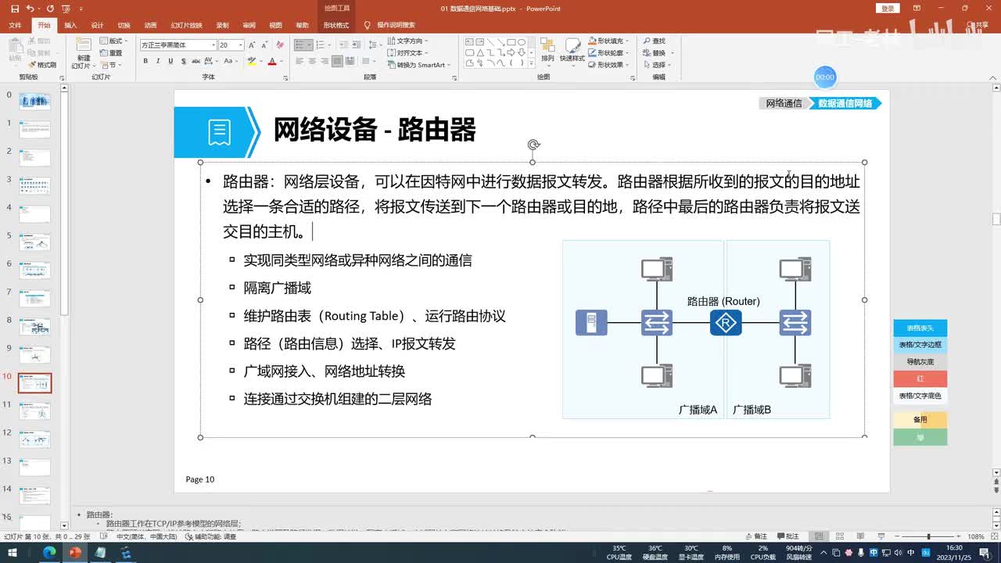This screenshot has height=563, width=1001.
Task: Reset the slide layout
Action: pyautogui.click(x=110, y=53)
